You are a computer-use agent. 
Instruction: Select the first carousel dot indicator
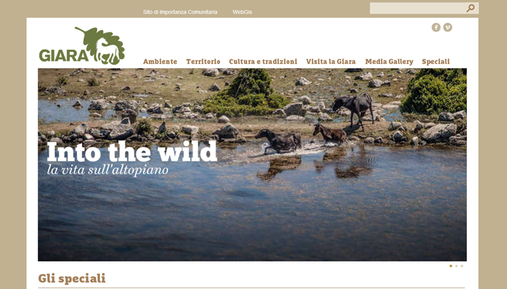click(450, 266)
